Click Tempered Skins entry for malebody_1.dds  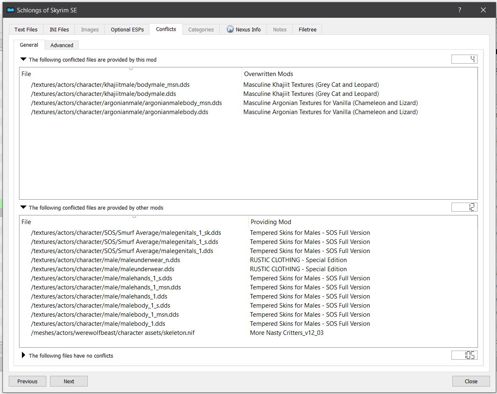[x=310, y=324]
